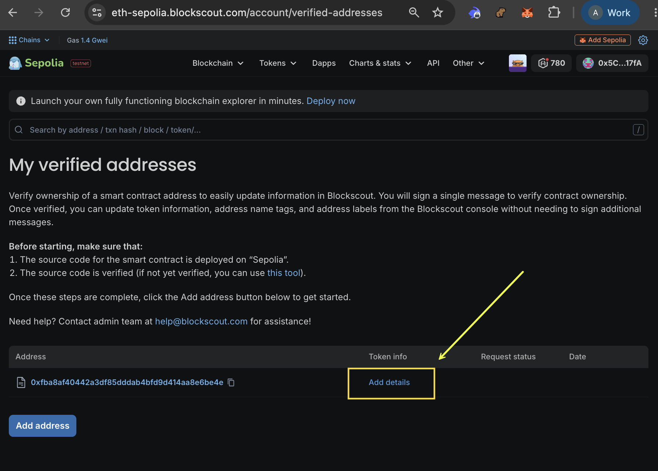This screenshot has height=471, width=658.
Task: Open the API menu item
Action: click(433, 63)
